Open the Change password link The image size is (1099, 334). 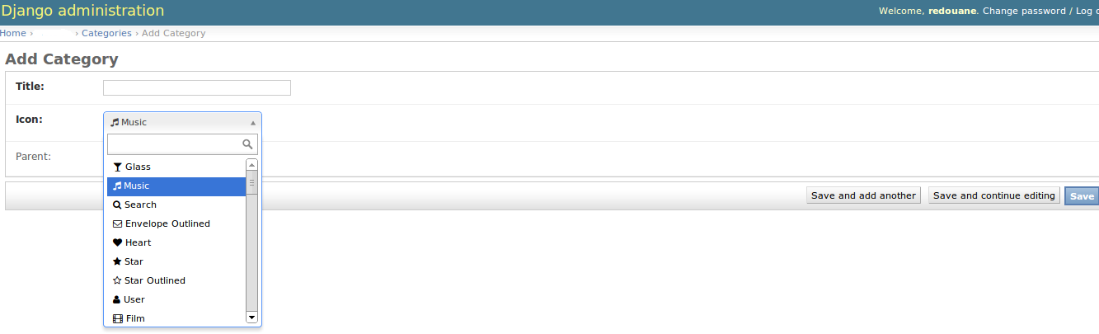click(1025, 11)
